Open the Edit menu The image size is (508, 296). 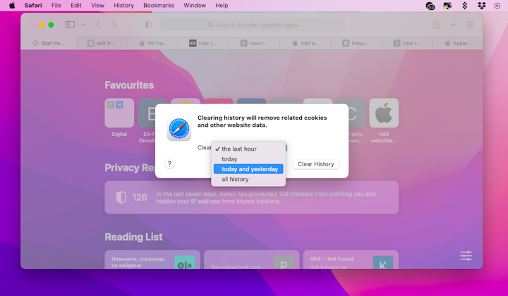[76, 6]
